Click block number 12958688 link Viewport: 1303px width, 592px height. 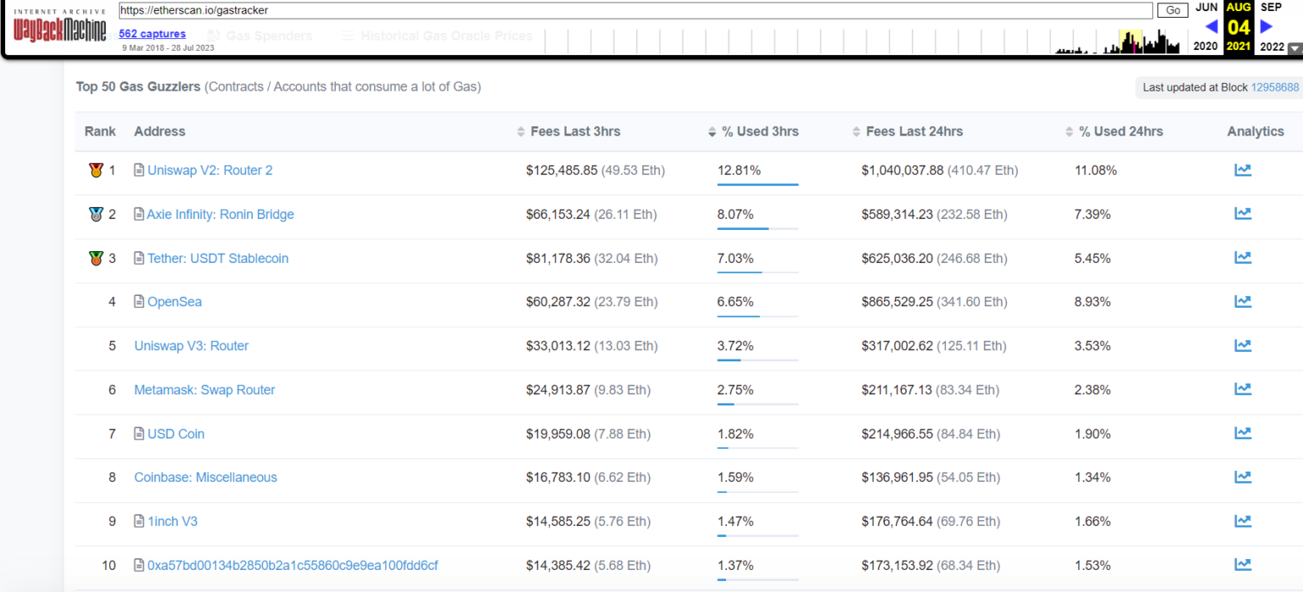(x=1274, y=87)
